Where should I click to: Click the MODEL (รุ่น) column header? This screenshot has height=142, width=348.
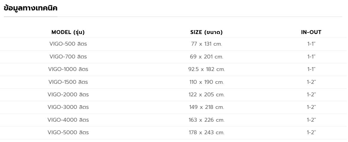coord(68,32)
